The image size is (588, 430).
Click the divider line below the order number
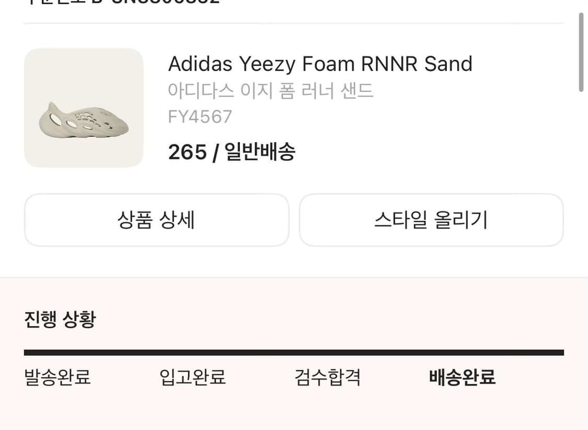(294, 21)
